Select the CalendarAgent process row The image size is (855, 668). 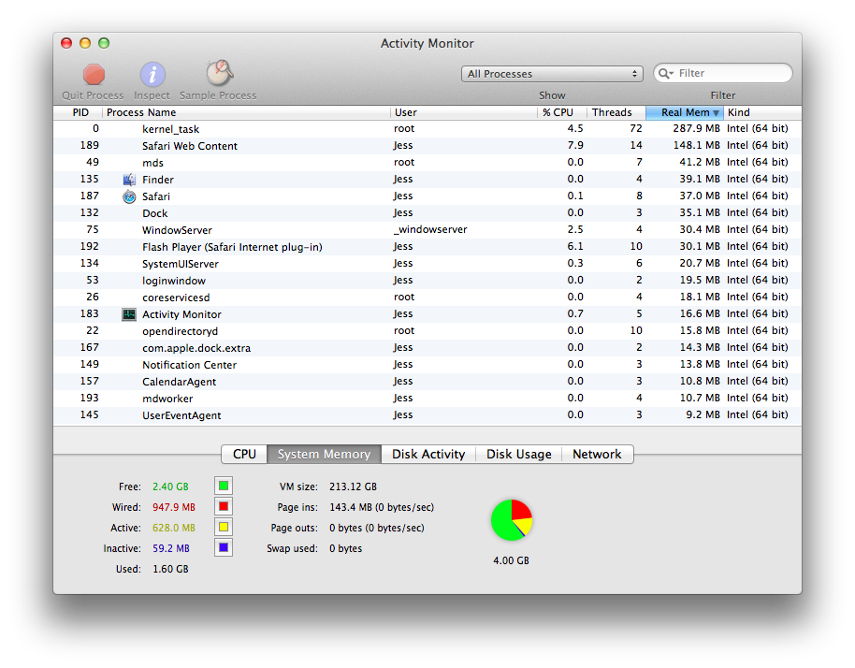tap(427, 382)
